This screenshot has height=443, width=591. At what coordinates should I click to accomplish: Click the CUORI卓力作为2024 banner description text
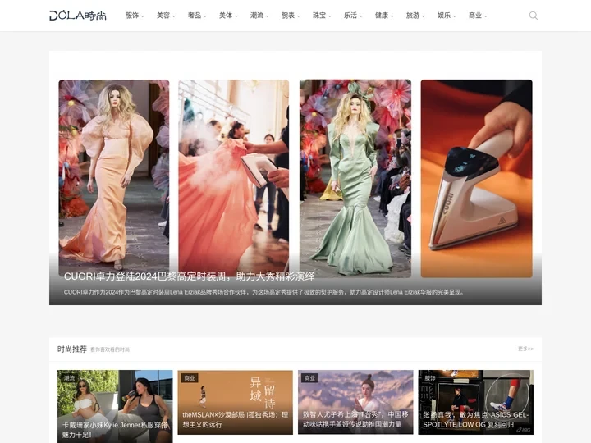(263, 292)
